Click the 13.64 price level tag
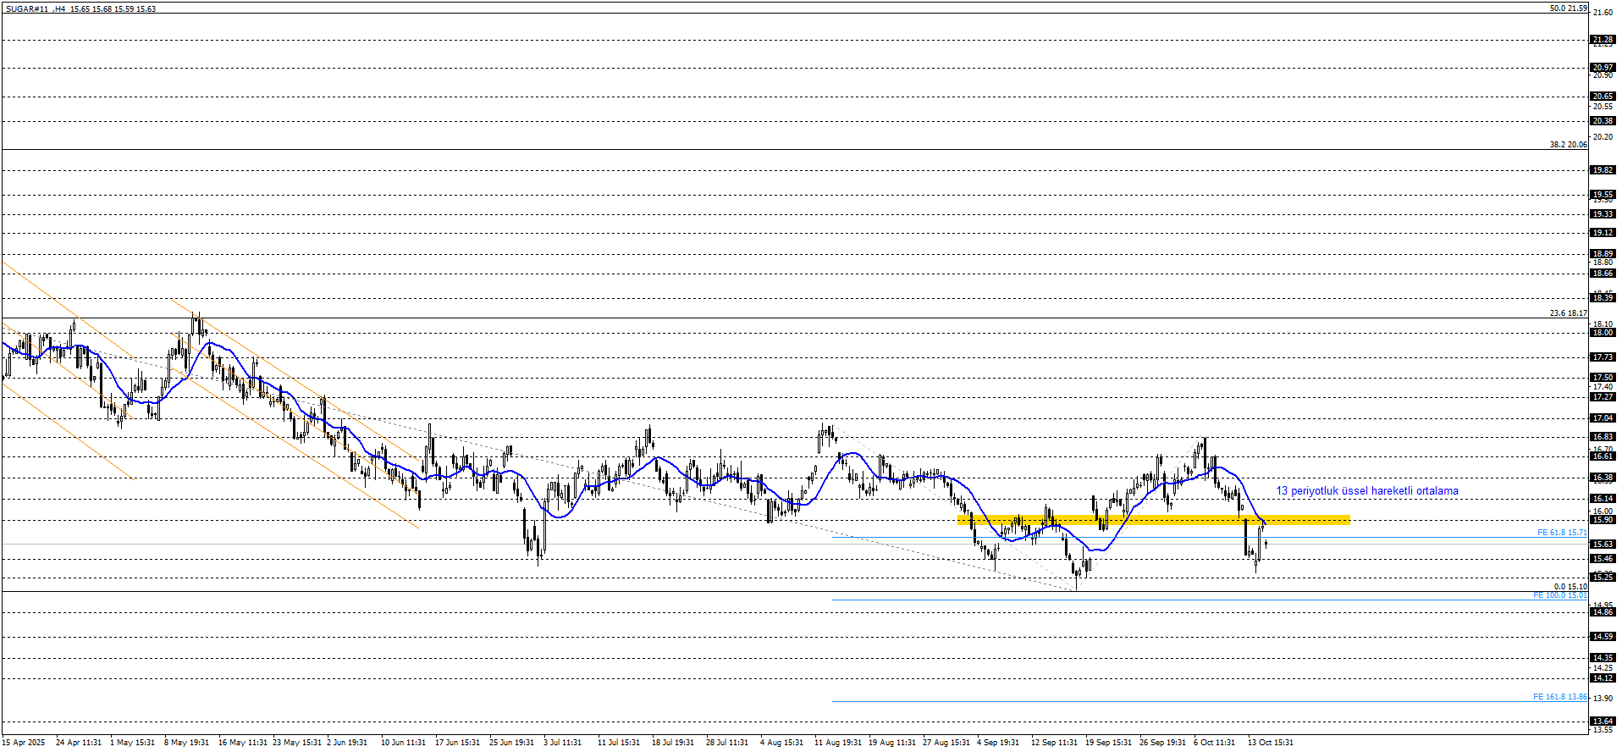Screen dimensions: 1622x752 pyautogui.click(x=1603, y=722)
